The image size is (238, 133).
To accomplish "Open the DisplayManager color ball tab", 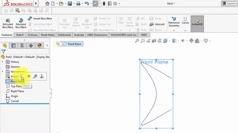I will [39, 45].
